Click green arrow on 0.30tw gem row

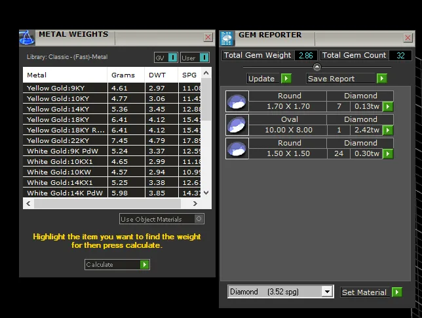pyautogui.click(x=388, y=153)
